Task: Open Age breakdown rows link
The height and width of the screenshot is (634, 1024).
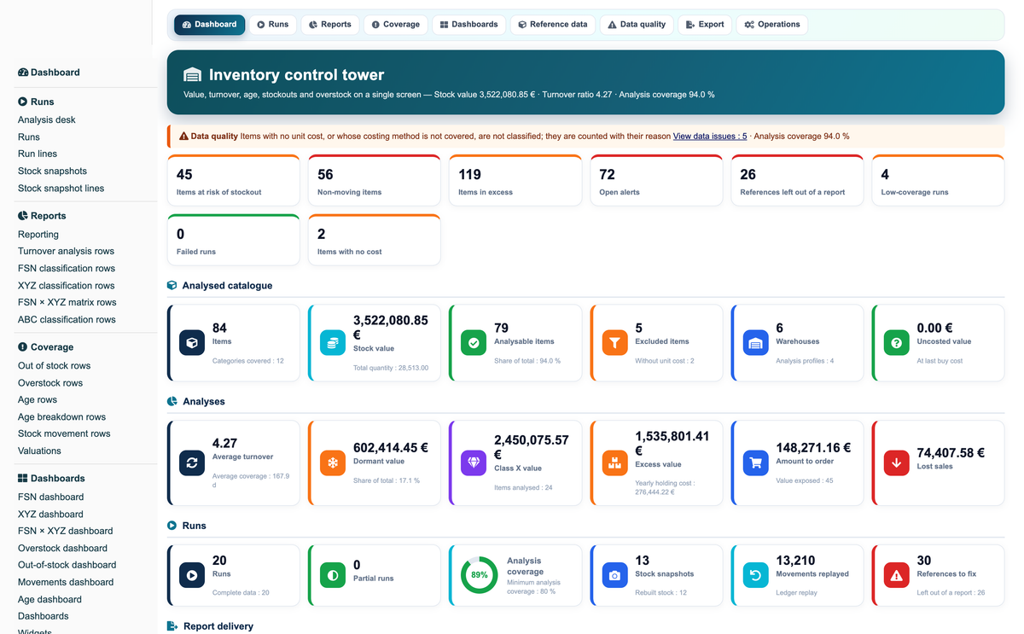Action: point(62,417)
